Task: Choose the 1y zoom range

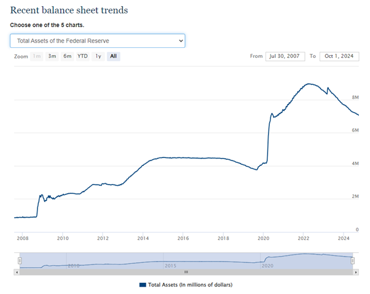Action: click(98, 56)
